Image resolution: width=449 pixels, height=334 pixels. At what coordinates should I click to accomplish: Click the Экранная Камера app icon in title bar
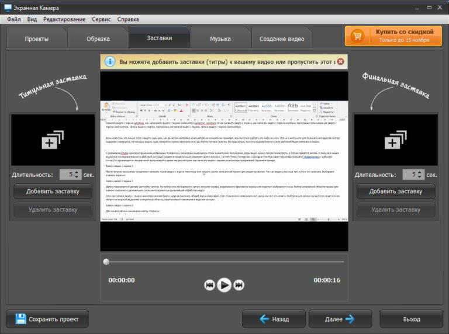[x=8, y=8]
